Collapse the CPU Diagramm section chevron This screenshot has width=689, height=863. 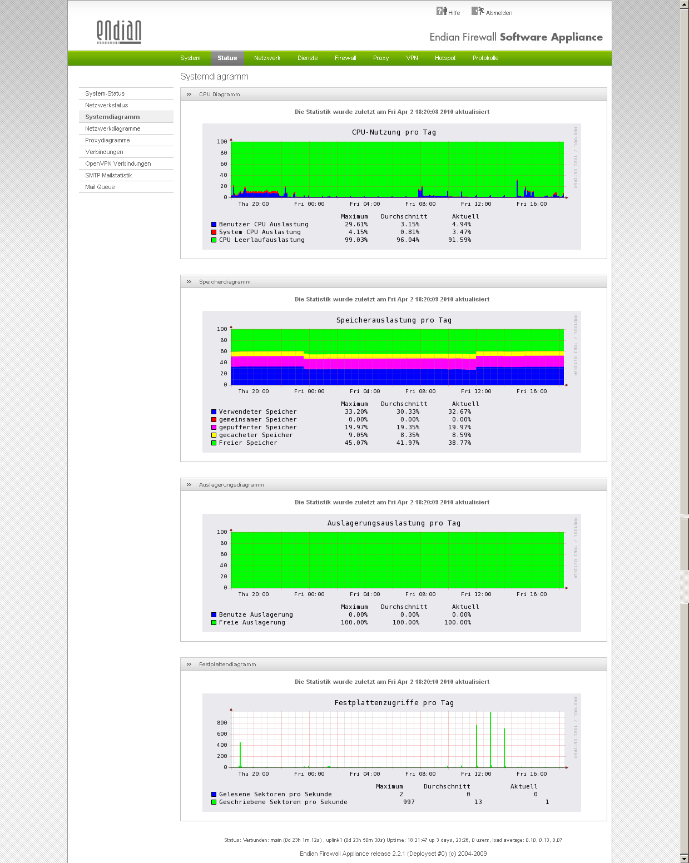click(x=189, y=95)
